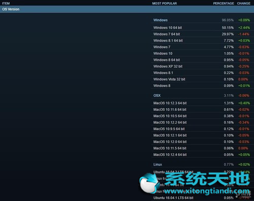
Task: Click the 0.12% percentage value
Action: point(229,129)
